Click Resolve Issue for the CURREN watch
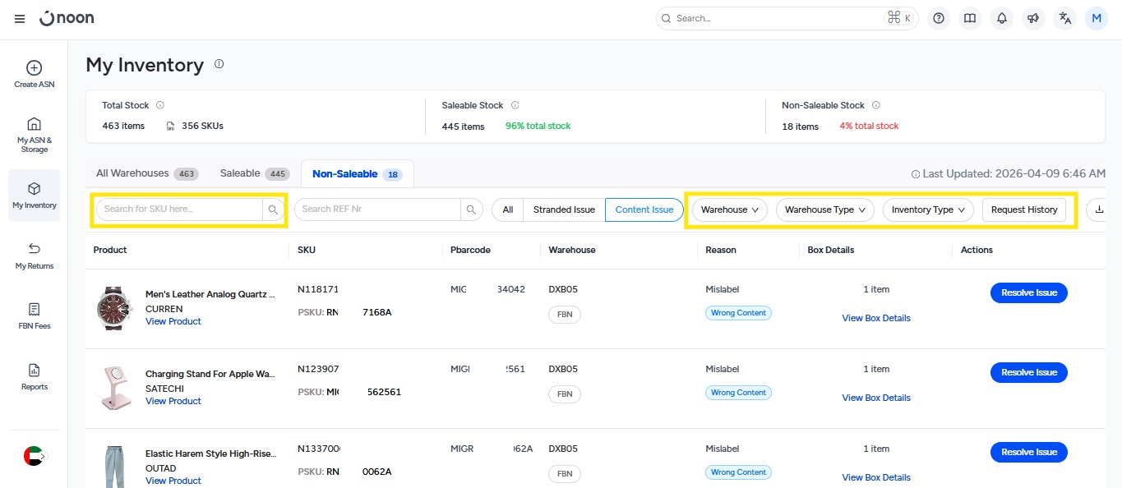 (x=1028, y=292)
